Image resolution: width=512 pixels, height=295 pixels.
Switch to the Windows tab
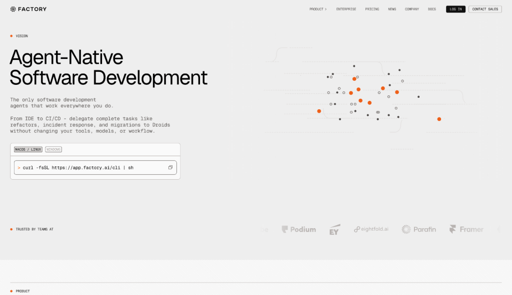(53, 149)
